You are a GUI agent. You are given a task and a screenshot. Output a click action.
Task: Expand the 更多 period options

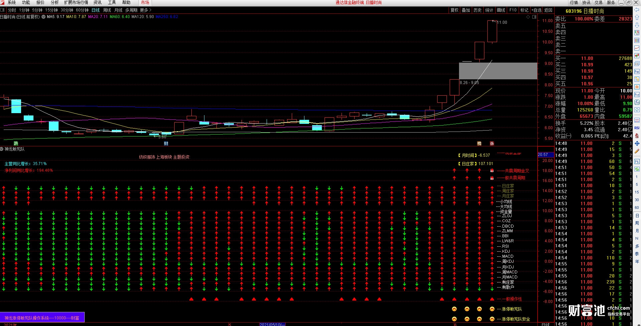tap(146, 10)
